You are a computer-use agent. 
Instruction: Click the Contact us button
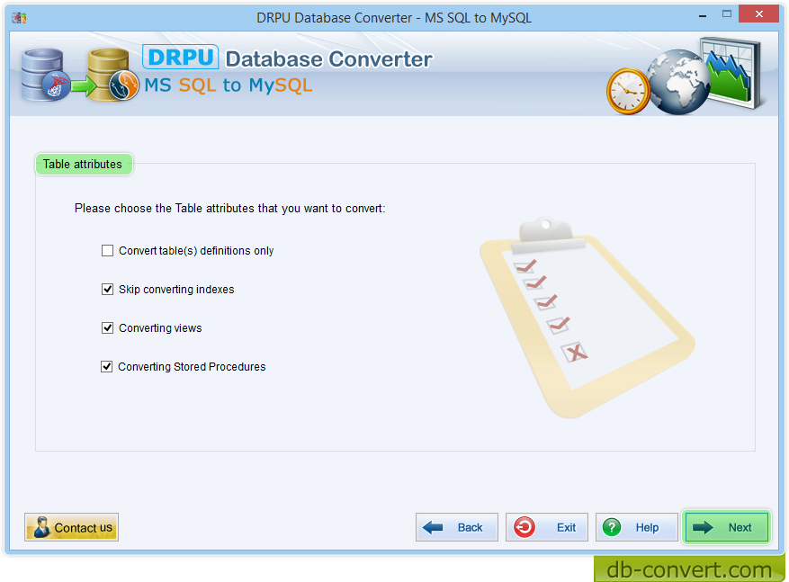tap(71, 527)
